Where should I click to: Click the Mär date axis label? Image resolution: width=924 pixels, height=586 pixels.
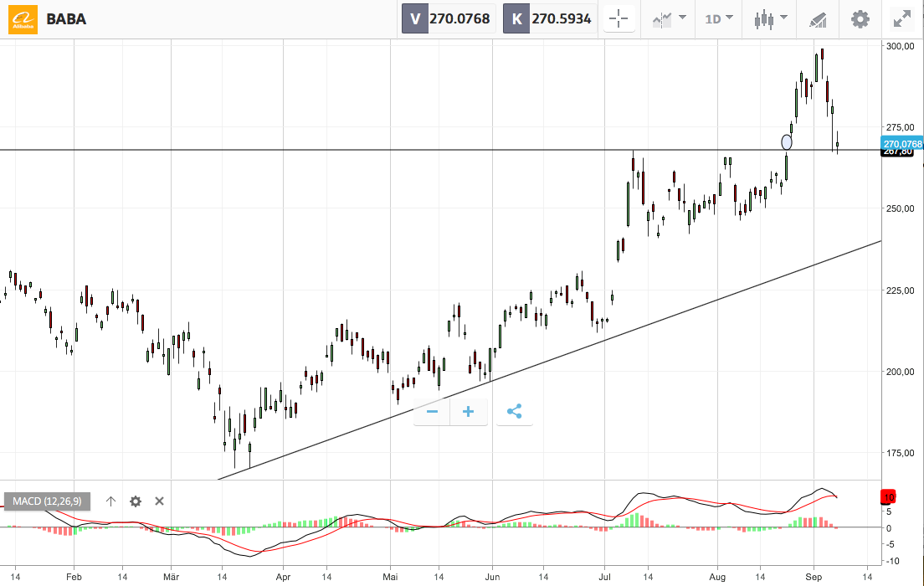pos(171,577)
